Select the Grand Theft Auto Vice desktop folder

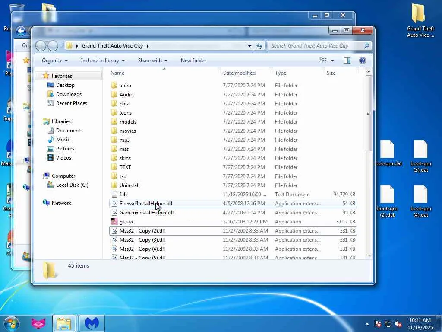pyautogui.click(x=420, y=20)
